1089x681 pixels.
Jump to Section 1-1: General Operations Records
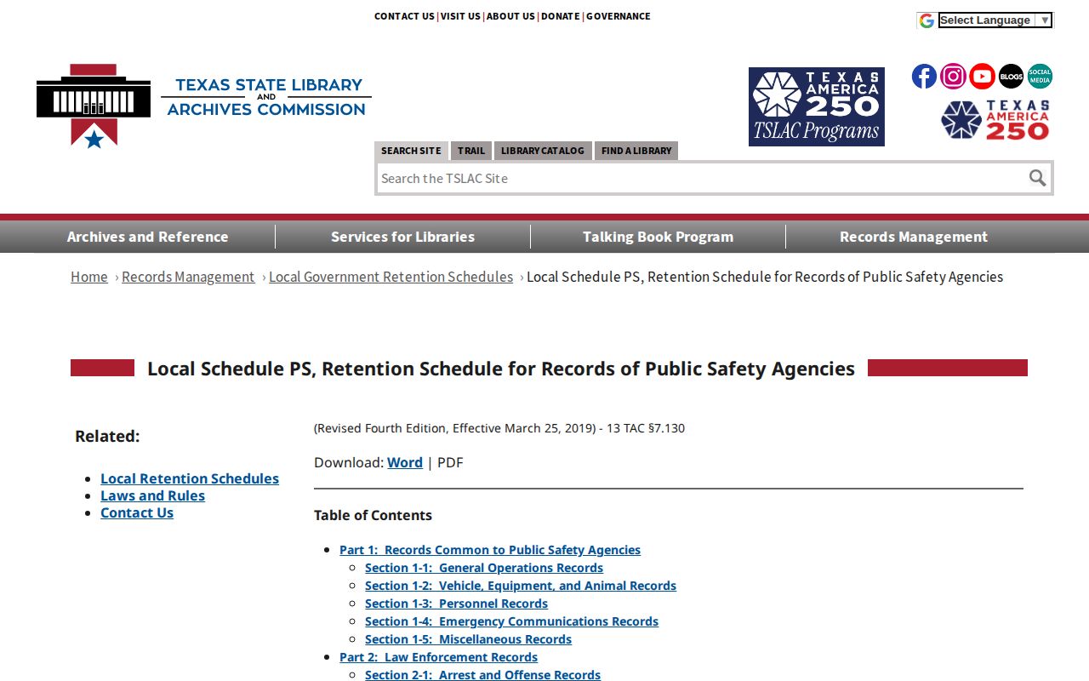[484, 568]
